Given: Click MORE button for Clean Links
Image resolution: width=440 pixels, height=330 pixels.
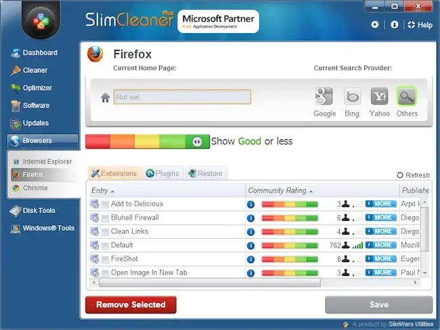Looking at the screenshot, I should (381, 231).
